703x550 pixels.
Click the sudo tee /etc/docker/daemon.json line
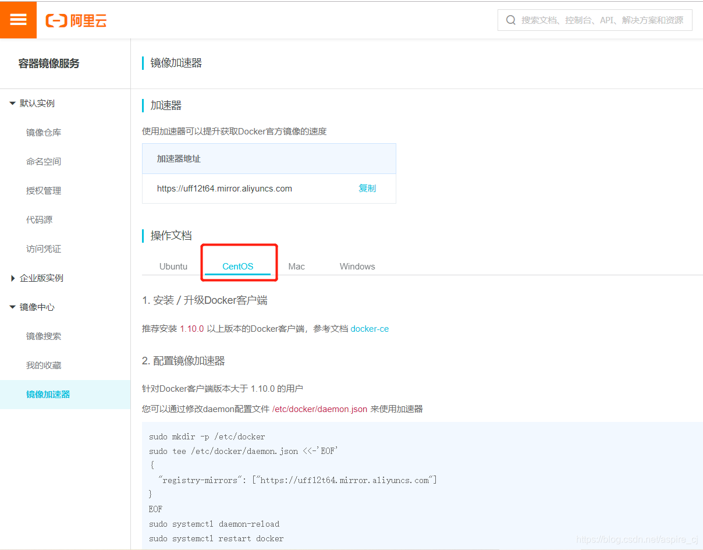tap(244, 451)
